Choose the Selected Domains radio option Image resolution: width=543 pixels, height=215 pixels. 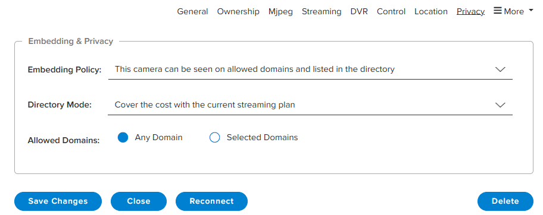tap(215, 138)
